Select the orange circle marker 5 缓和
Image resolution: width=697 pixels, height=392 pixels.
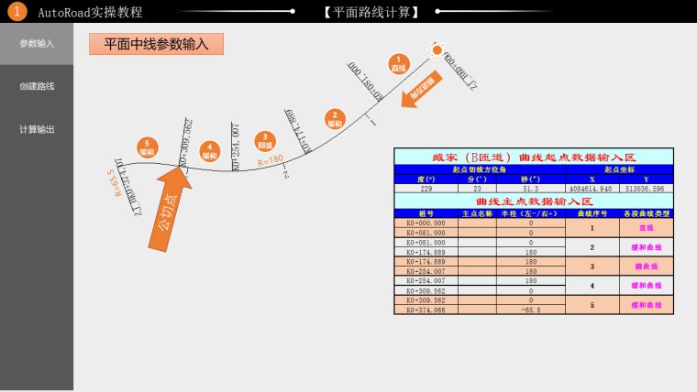pos(147,147)
